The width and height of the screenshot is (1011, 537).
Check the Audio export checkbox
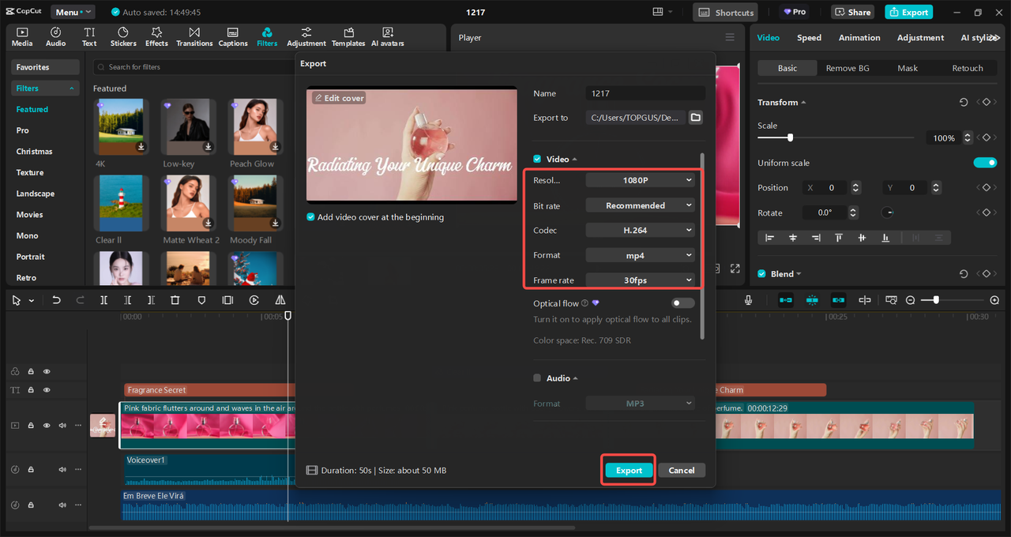coord(537,378)
